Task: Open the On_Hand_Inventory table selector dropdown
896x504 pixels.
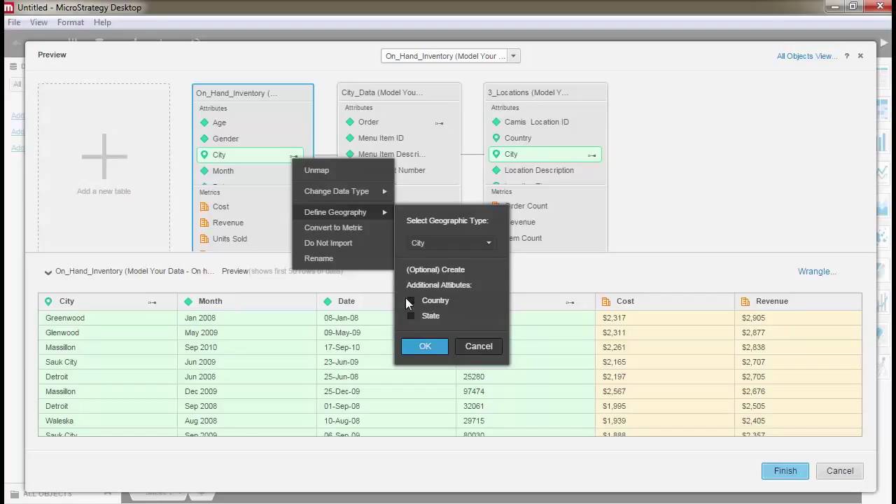Action: tap(513, 56)
